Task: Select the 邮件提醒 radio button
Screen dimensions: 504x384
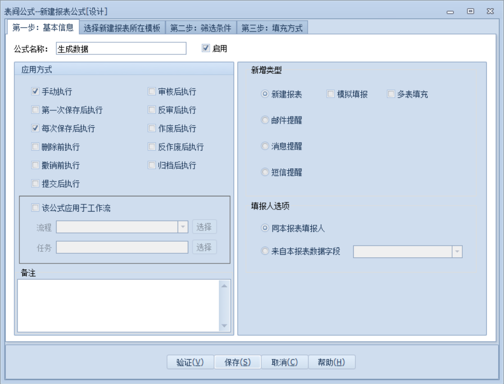Action: 265,120
